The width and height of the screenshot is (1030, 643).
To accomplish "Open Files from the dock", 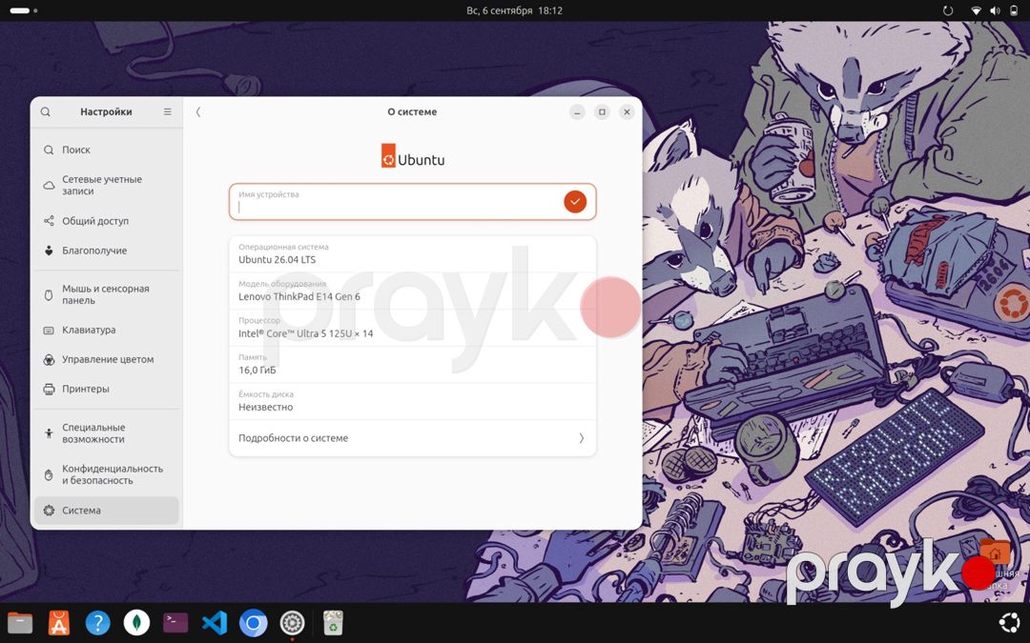I will coord(20,623).
